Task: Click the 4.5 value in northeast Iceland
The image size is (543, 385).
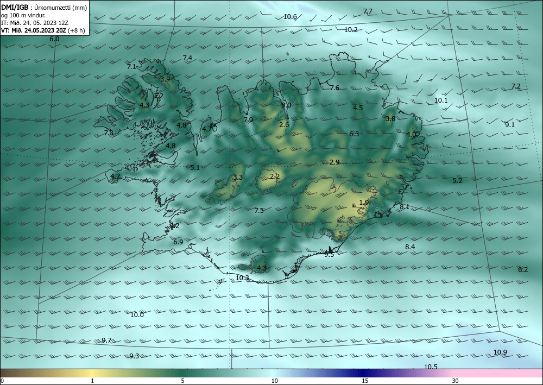Action: point(358,108)
